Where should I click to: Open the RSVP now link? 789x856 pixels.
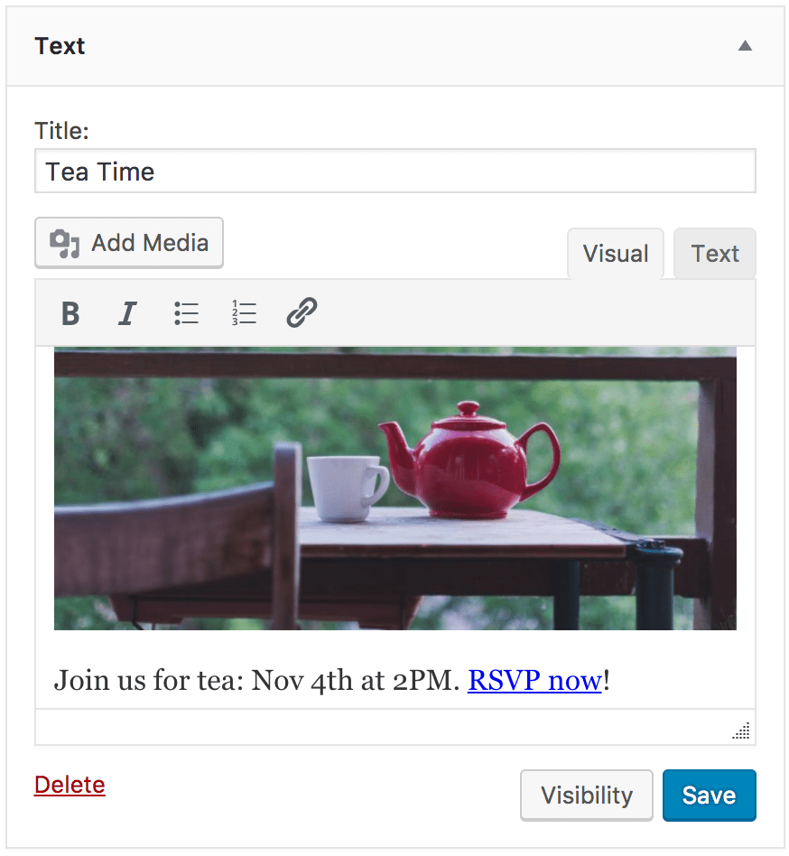tap(534, 680)
